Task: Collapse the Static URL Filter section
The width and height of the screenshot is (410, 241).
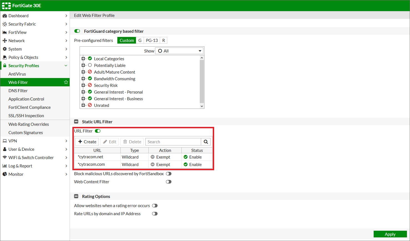Action: [x=76, y=122]
